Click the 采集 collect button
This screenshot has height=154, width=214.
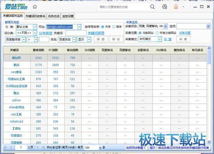[183, 39]
